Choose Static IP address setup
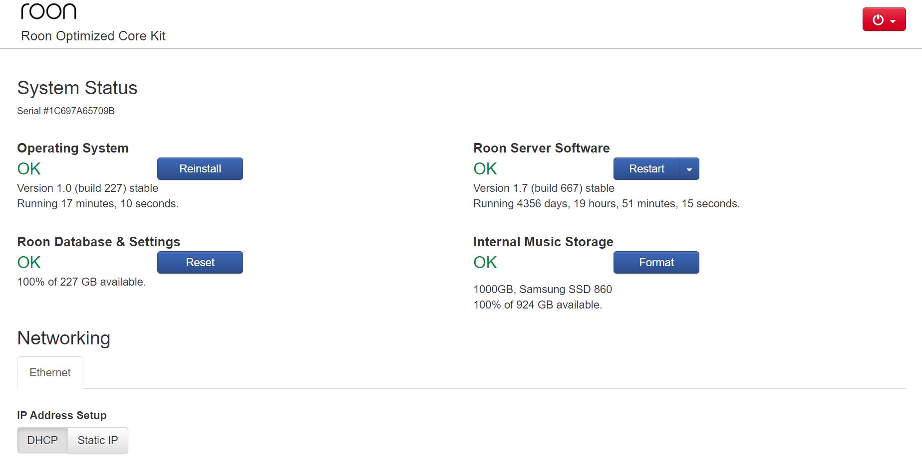The image size is (922, 465). point(98,440)
